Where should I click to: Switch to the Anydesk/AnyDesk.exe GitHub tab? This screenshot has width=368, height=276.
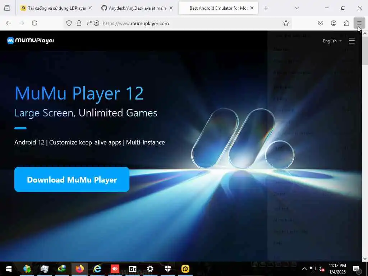point(137,8)
